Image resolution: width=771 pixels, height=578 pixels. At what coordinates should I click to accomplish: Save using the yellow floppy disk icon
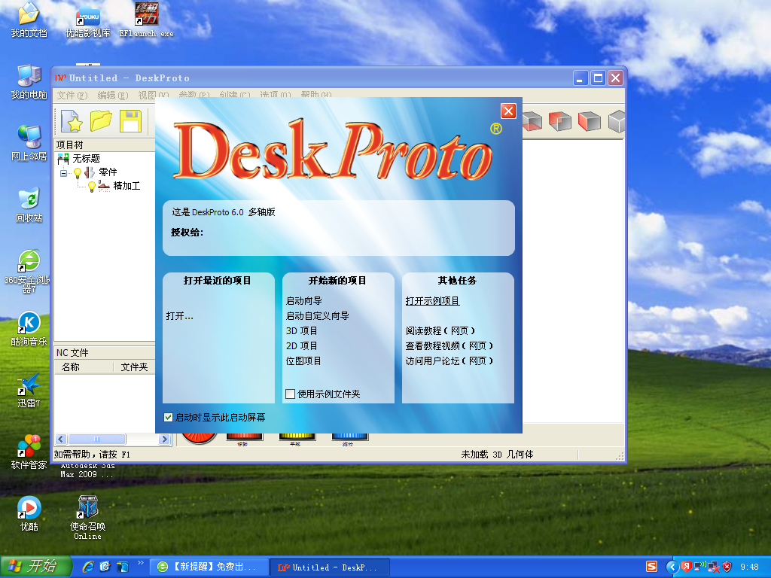131,121
